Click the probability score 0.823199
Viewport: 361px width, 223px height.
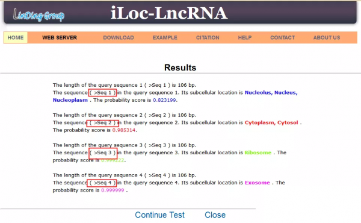click(x=164, y=100)
